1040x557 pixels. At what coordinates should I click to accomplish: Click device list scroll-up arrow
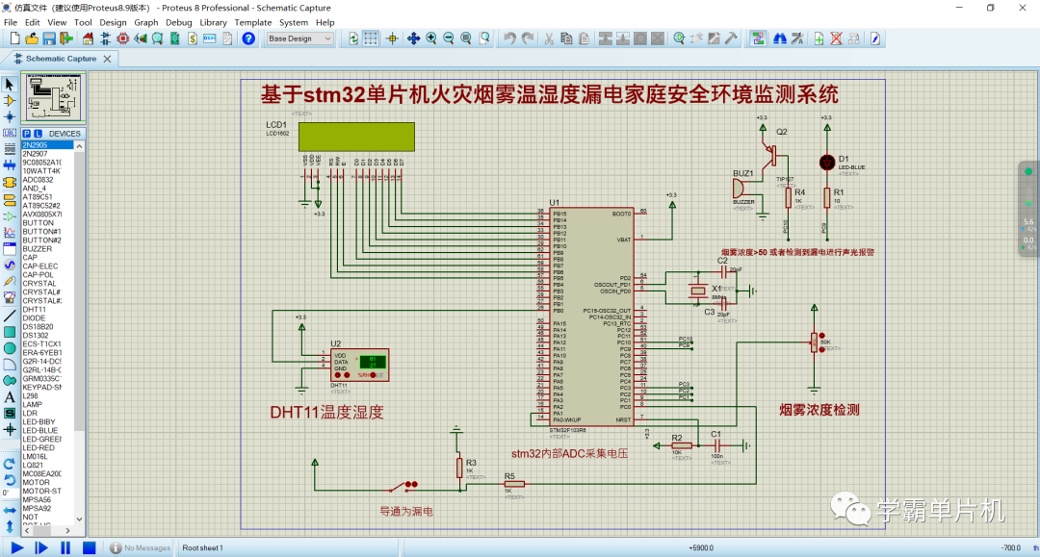79,145
